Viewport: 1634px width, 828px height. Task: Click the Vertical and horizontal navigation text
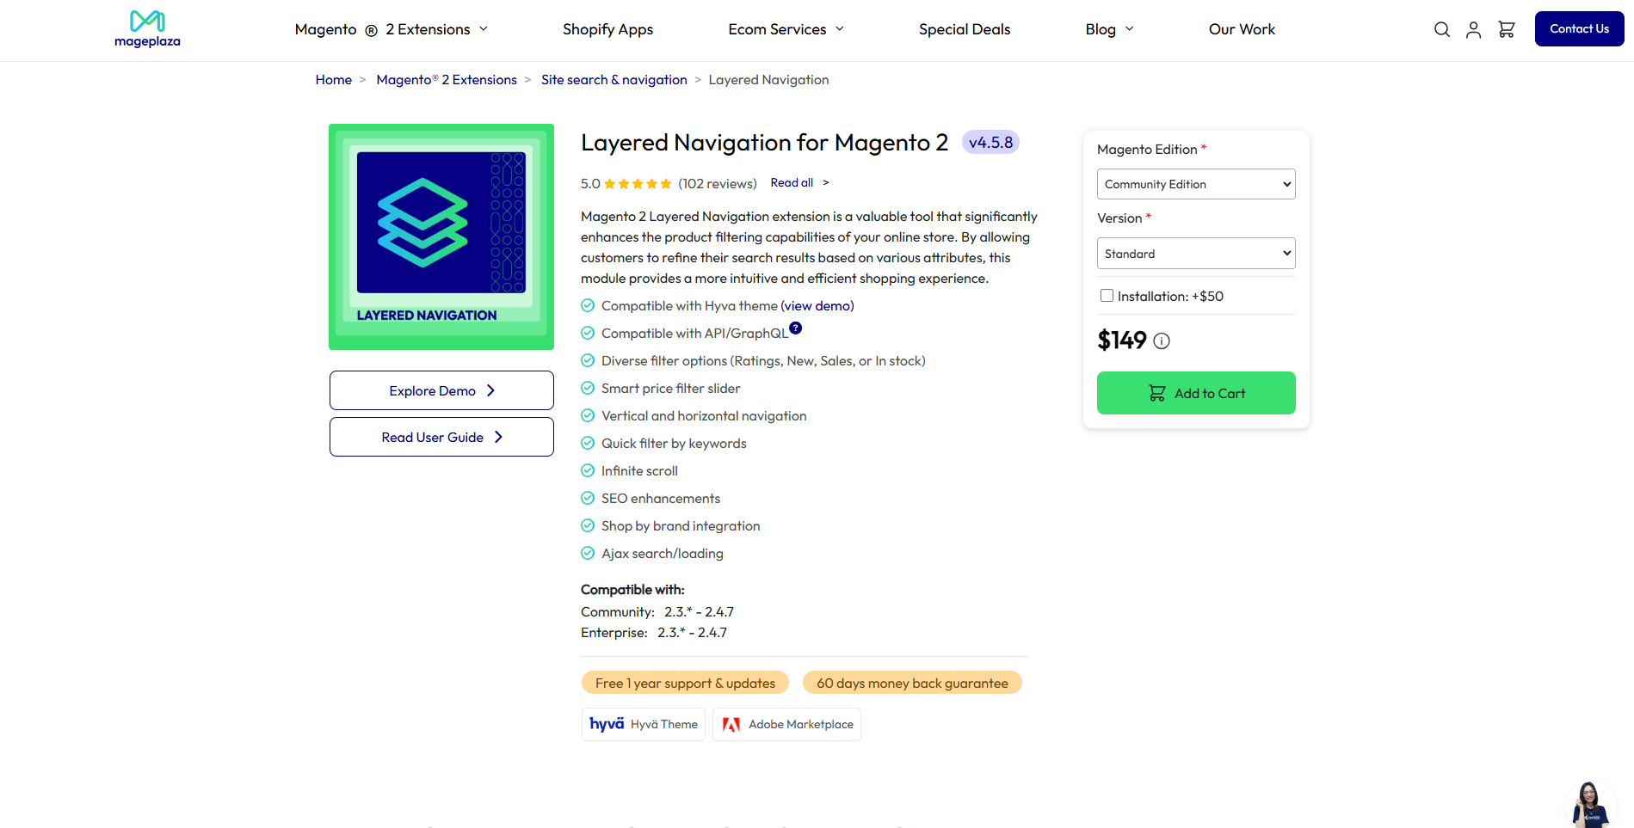704,416
